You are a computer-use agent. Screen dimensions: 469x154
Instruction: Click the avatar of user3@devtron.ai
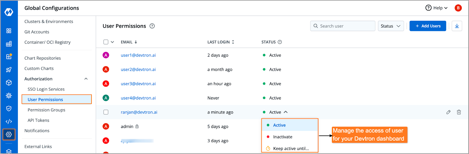(106, 83)
